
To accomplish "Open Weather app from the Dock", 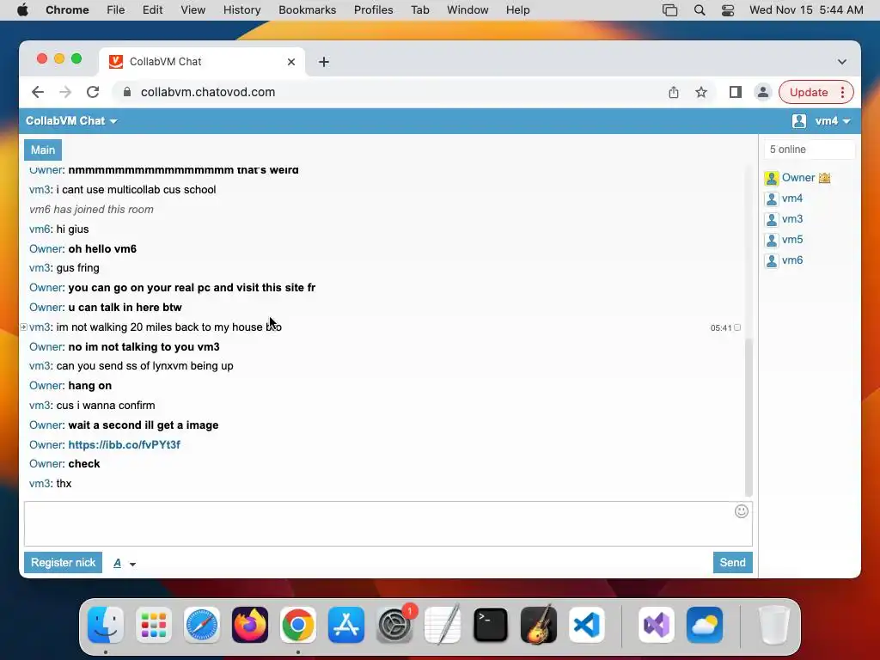I will [x=705, y=625].
